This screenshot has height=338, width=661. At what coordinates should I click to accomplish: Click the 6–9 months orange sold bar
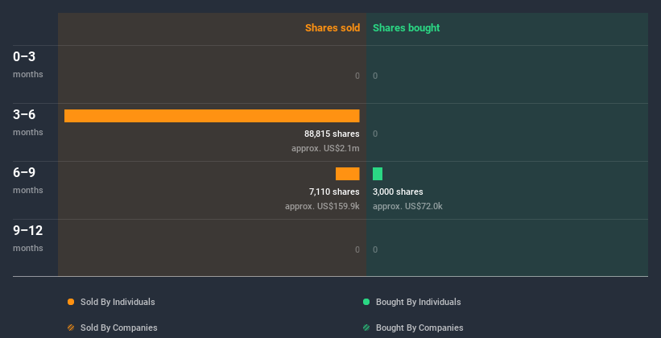347,174
